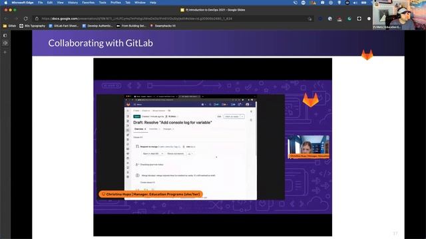The height and width of the screenshot is (239, 426).
Task: Select the Changes tab of the merge request
Action: pyautogui.click(x=168, y=129)
